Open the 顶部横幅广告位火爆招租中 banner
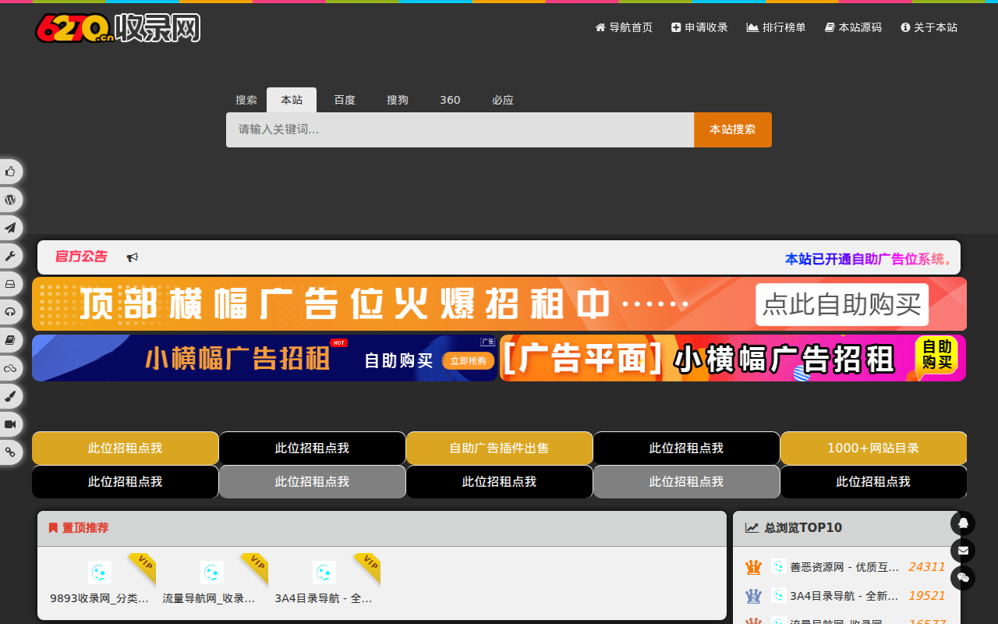Viewport: 998px width, 624px height. [x=499, y=304]
